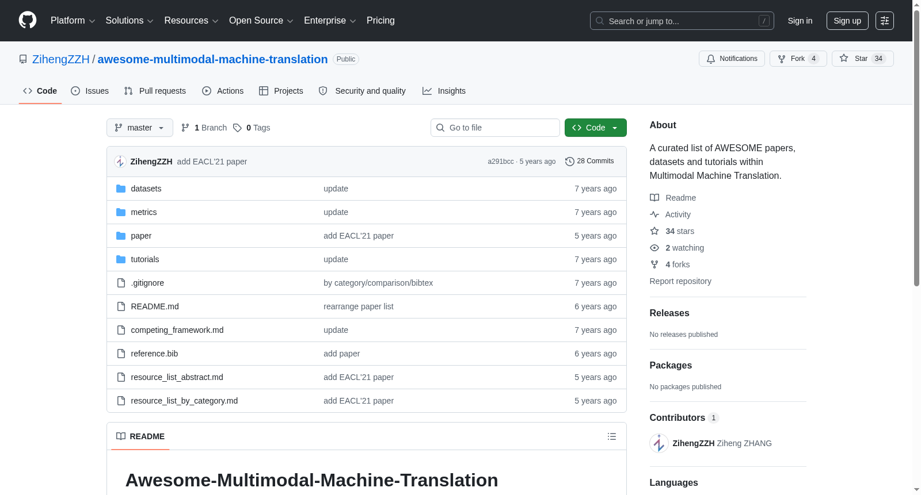Click the paper folder icon
Image resolution: width=921 pixels, height=495 pixels.
[x=121, y=236]
